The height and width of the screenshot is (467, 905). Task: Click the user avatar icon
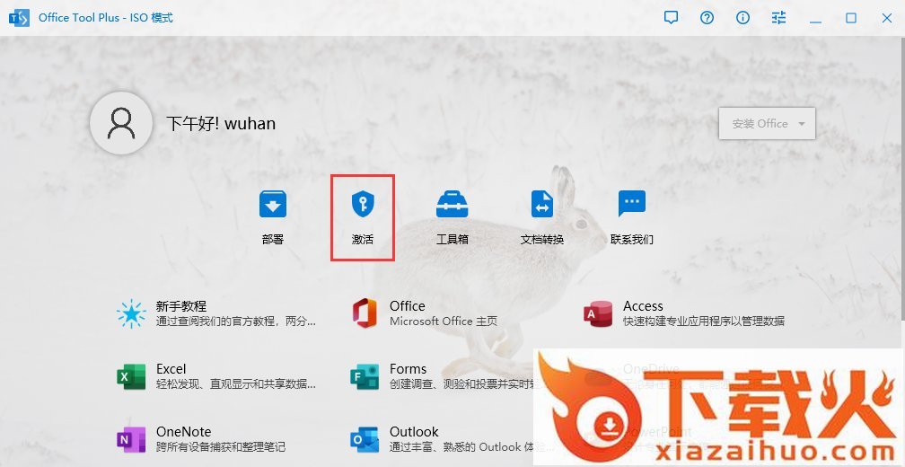121,123
